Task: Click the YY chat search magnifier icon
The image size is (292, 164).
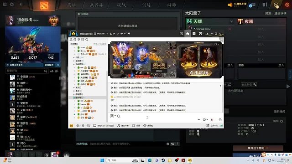Action: [x=119, y=116]
